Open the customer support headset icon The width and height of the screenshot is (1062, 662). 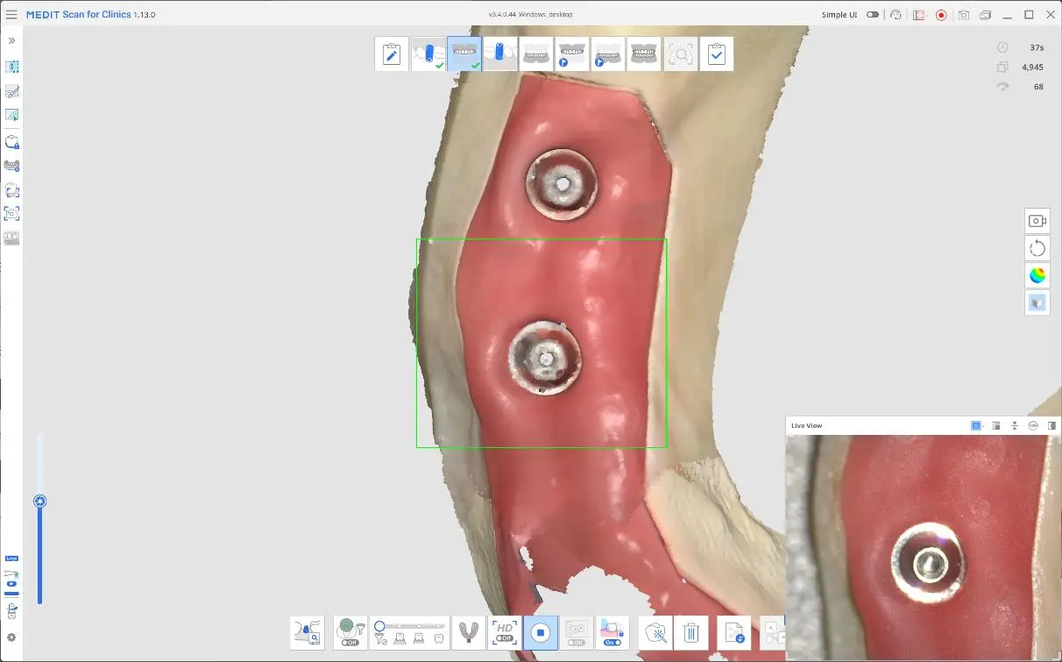click(896, 15)
